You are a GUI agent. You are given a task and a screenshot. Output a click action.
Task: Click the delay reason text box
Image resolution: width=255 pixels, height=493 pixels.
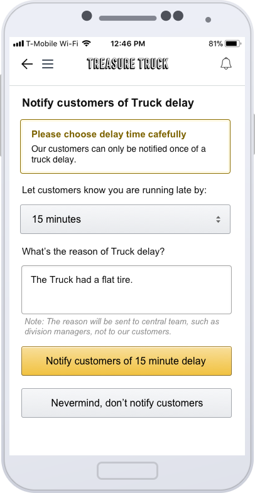click(x=126, y=290)
